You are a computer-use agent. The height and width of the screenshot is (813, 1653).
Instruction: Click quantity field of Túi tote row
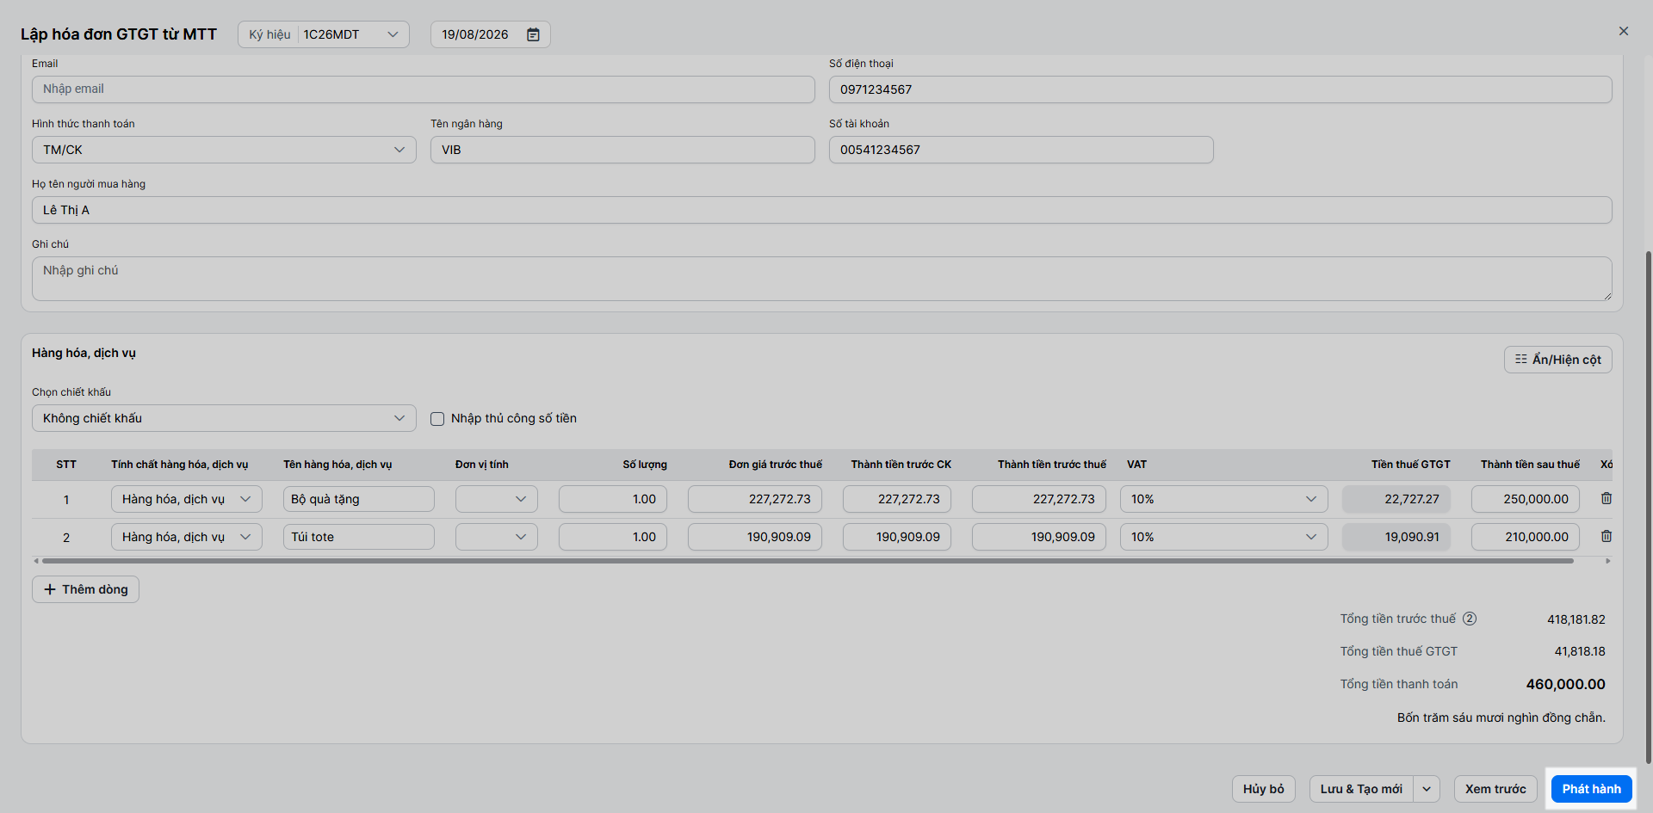click(613, 537)
